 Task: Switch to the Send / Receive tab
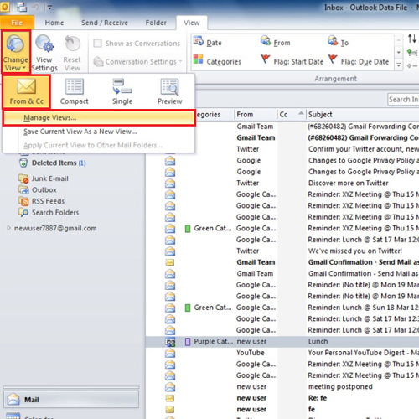[105, 23]
